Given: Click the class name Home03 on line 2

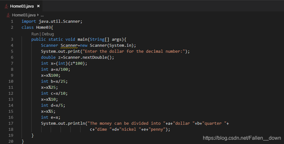Looking at the screenshot, I should pos(43,27).
